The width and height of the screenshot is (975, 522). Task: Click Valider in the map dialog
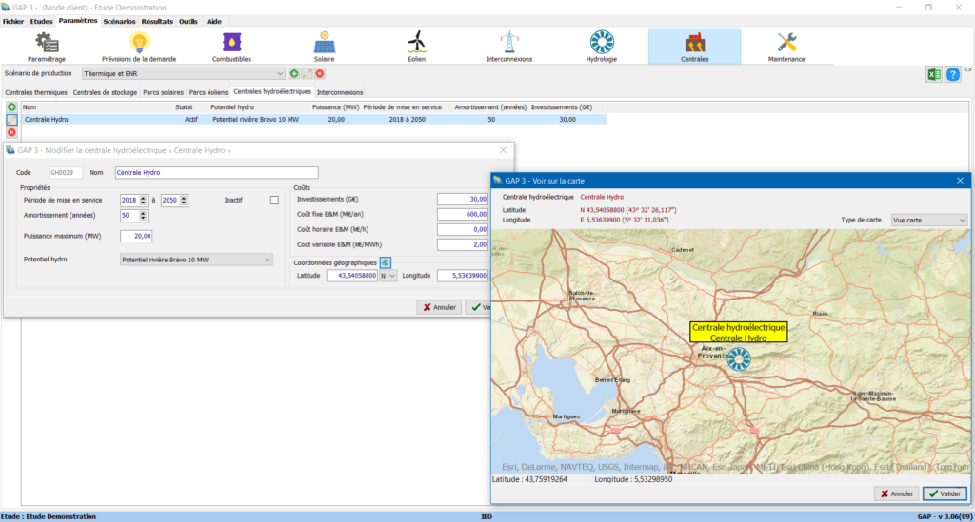(945, 493)
